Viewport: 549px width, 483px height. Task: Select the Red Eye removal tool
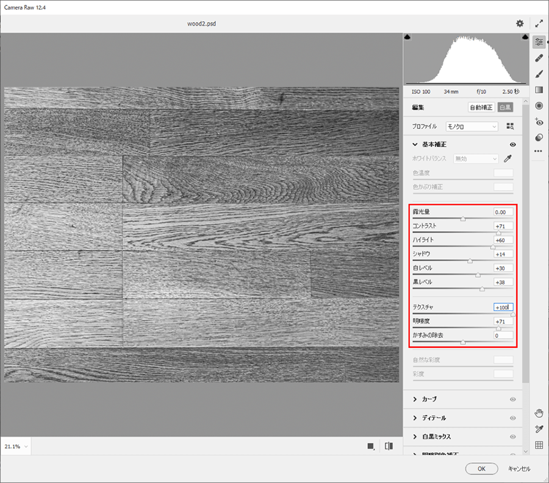[539, 122]
